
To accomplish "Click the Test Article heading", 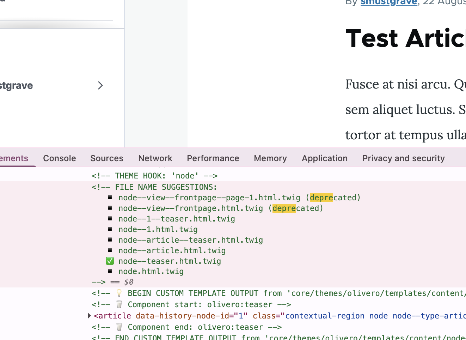I will pyautogui.click(x=405, y=39).
